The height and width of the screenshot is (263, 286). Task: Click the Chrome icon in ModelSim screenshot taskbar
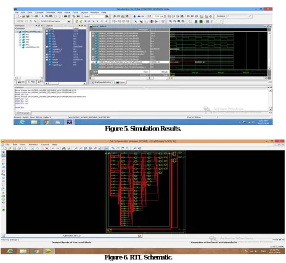46,122
